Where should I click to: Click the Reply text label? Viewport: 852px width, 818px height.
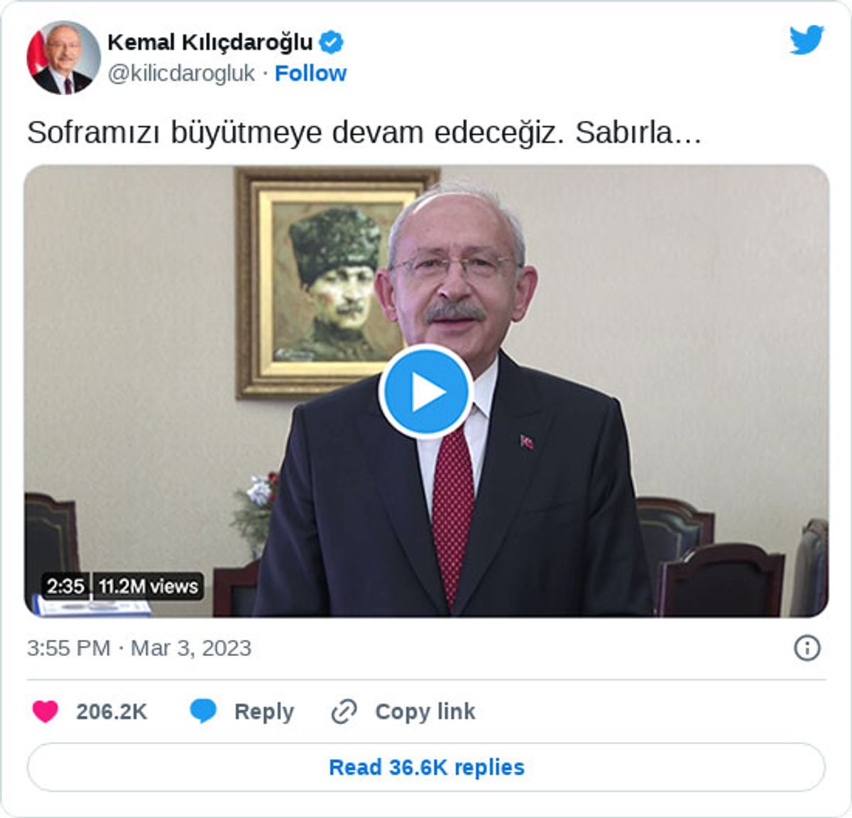point(264,711)
